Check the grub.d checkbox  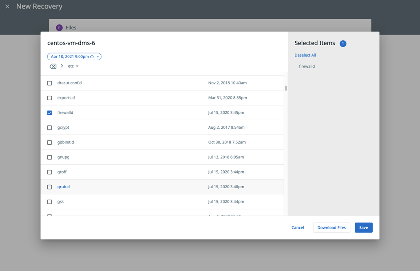point(50,187)
